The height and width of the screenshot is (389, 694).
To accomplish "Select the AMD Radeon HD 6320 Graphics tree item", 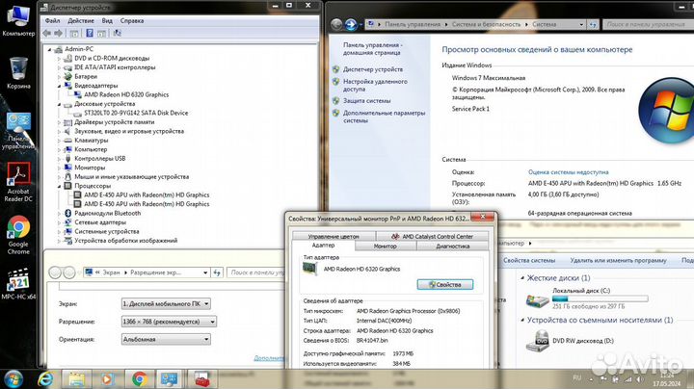I will 126,94.
